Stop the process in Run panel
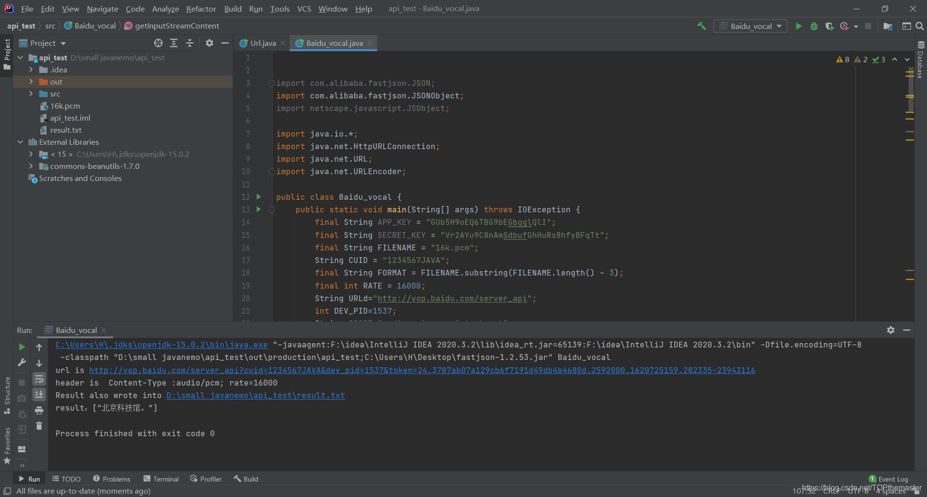 coord(22,382)
